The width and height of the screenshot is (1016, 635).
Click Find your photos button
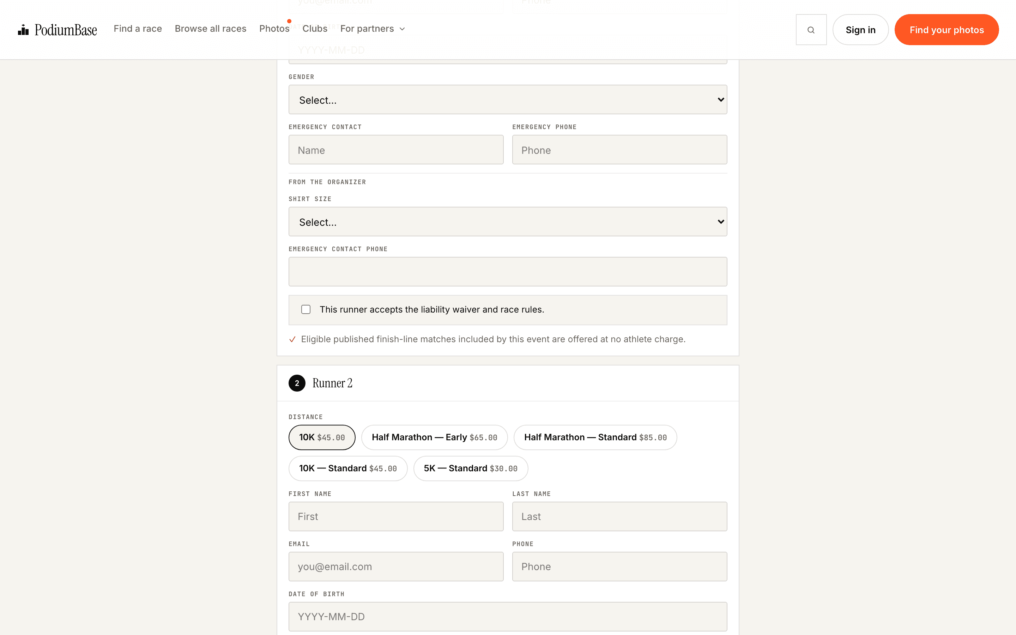coord(946,30)
